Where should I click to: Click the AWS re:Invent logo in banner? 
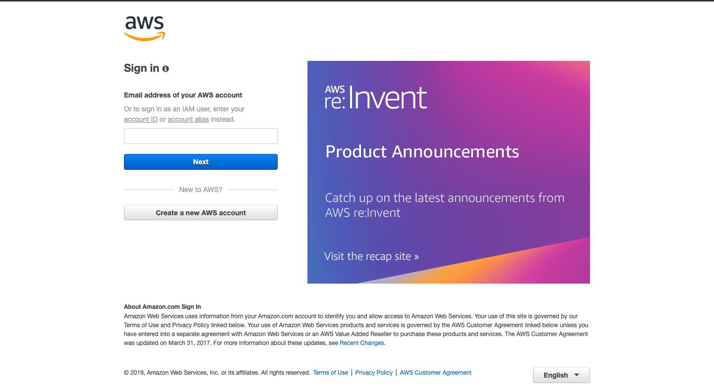coord(375,97)
